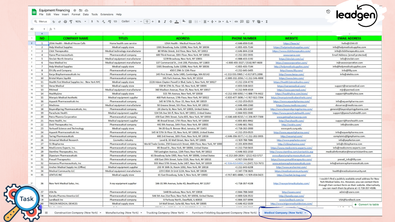Open more number formats (123)
395x222 pixels.
coord(115,22)
